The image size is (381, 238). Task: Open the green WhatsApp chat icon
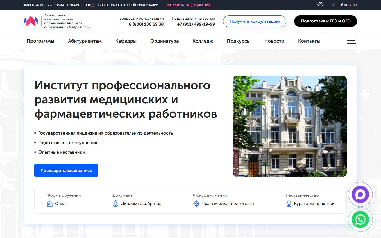point(360,219)
